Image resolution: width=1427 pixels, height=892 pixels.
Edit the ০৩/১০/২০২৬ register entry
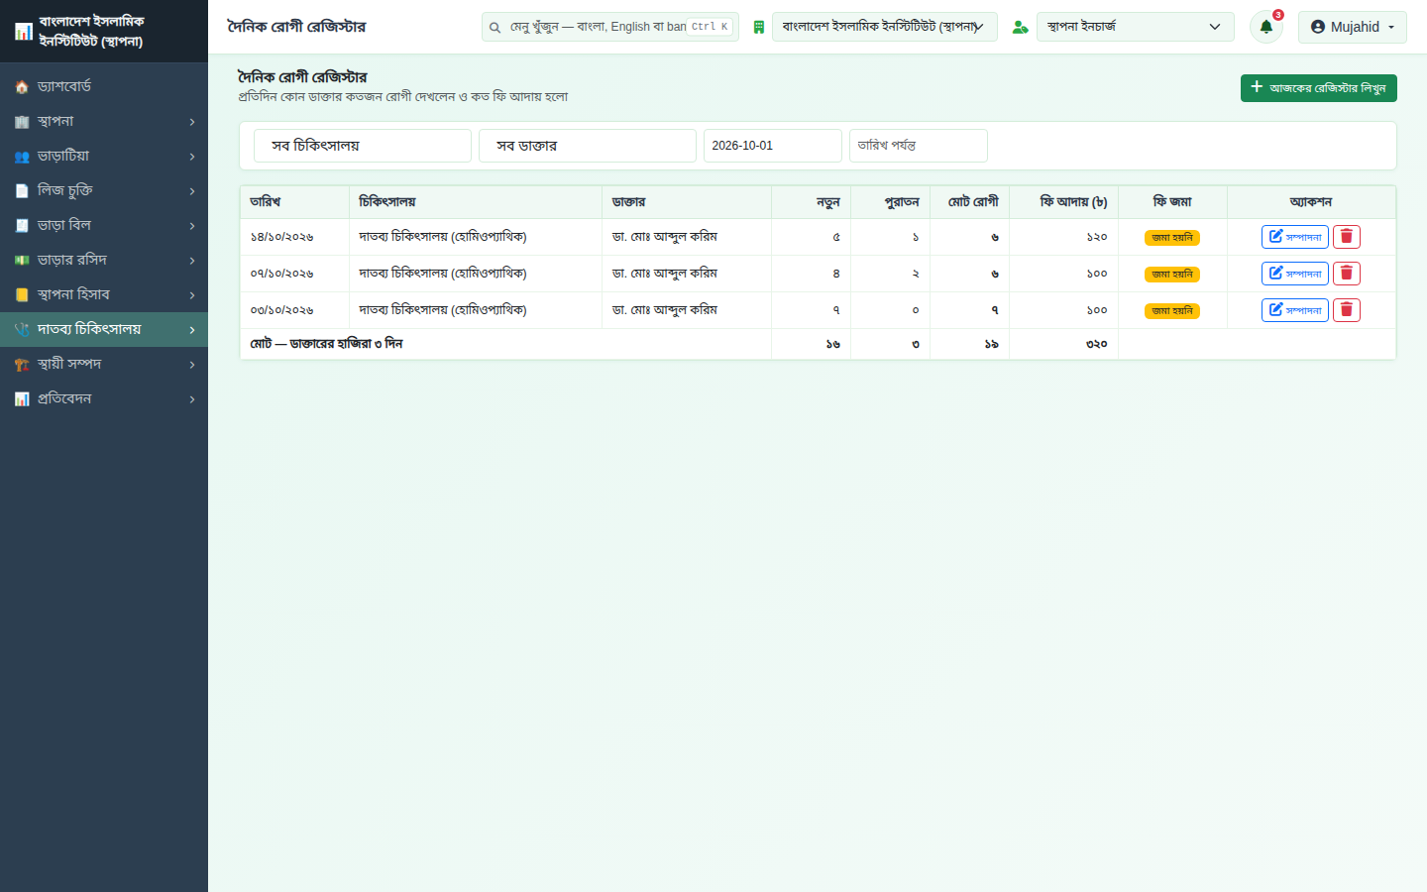coord(1295,310)
